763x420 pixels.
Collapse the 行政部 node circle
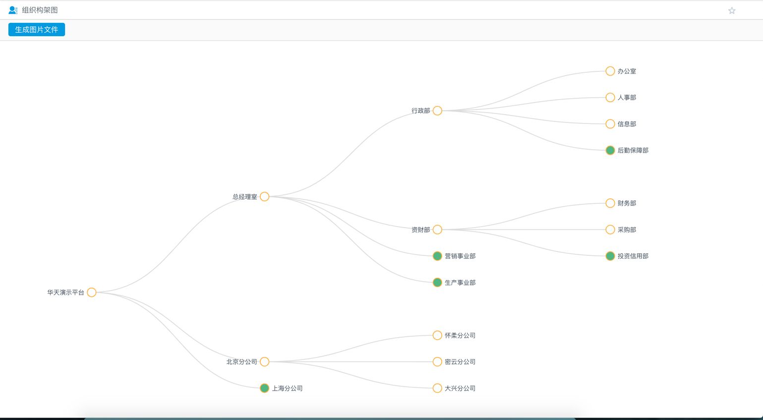click(x=437, y=111)
